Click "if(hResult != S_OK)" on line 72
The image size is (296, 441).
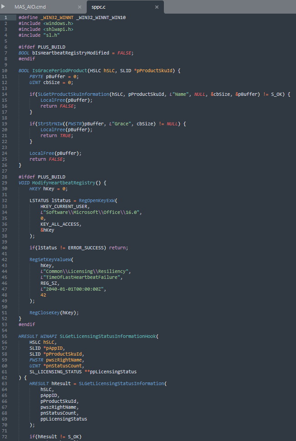click(55, 437)
